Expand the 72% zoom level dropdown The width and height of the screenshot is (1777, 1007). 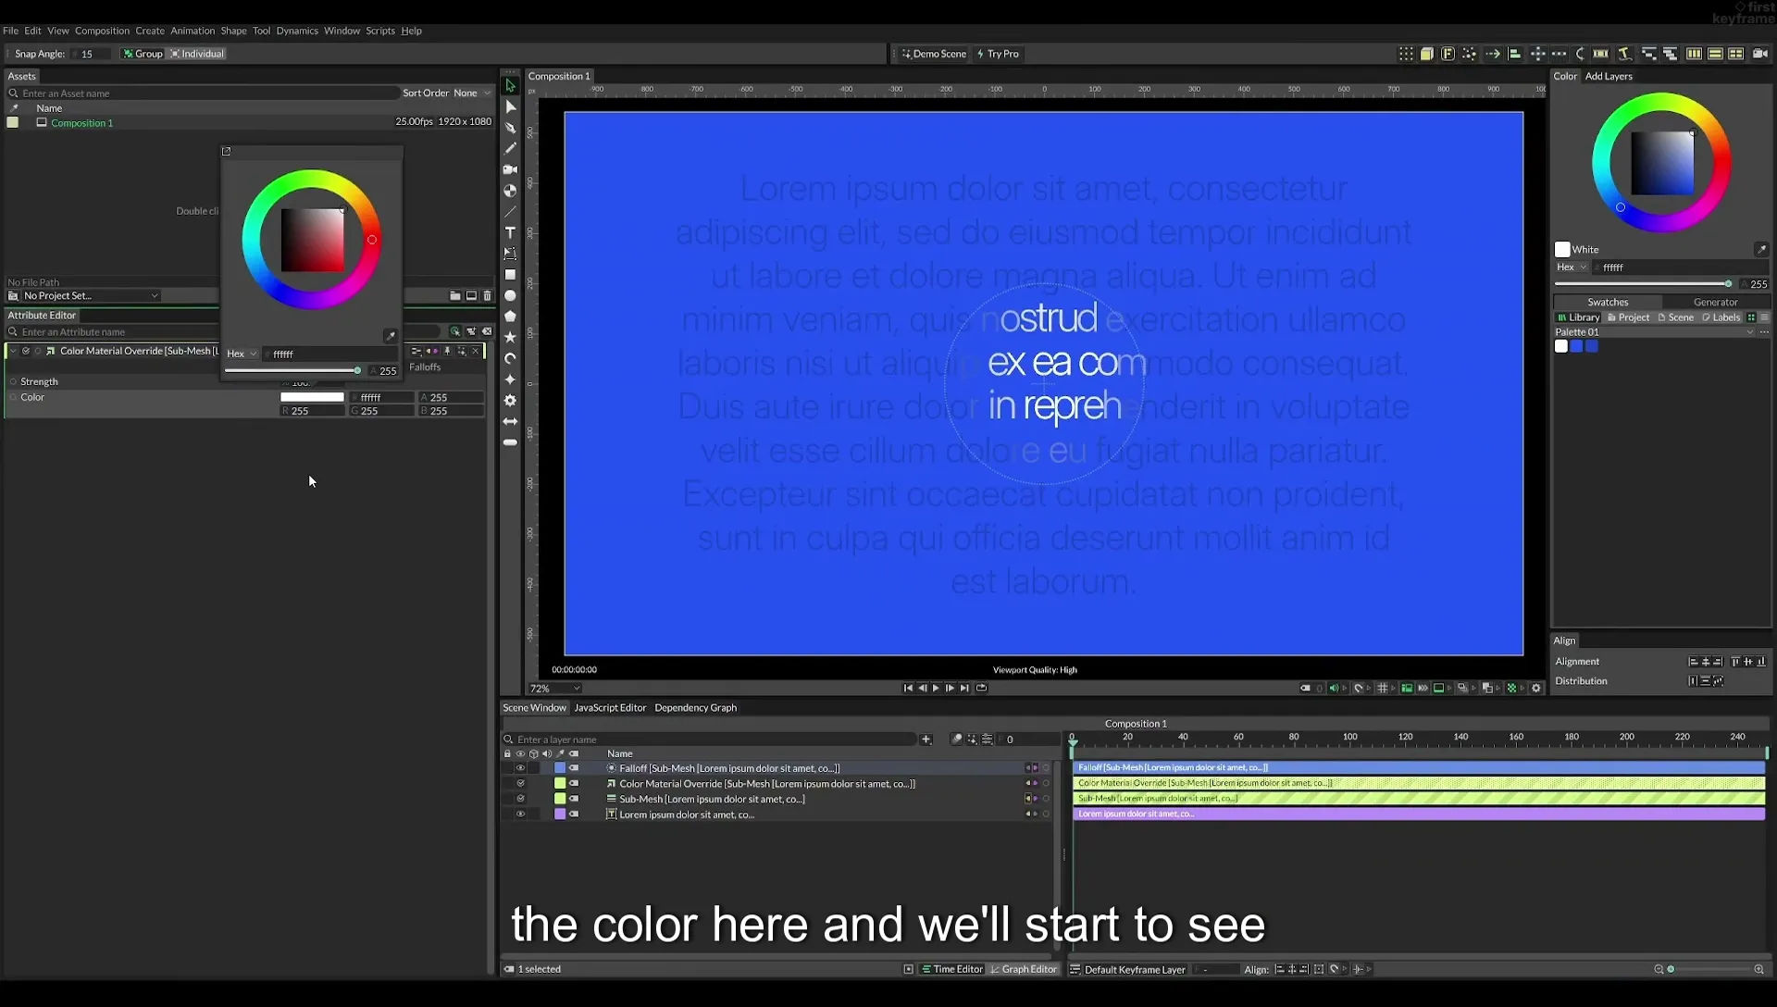coord(554,689)
